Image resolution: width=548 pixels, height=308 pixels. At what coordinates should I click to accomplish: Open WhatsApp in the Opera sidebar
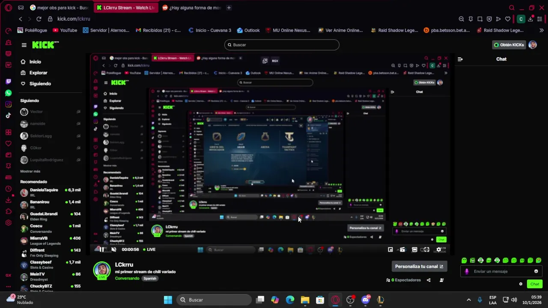point(8,93)
